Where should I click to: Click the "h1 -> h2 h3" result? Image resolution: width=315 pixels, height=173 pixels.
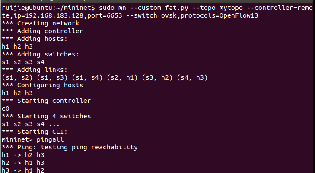coord(23,155)
